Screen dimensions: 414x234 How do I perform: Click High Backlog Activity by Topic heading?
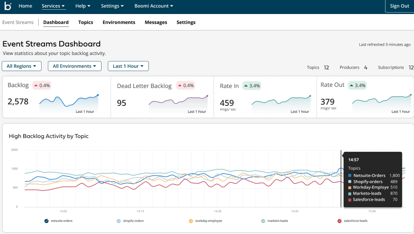[x=49, y=136]
